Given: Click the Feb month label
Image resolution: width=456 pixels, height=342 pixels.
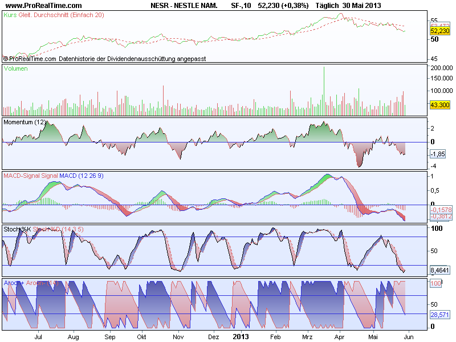Looking at the screenshot, I should click(275, 337).
